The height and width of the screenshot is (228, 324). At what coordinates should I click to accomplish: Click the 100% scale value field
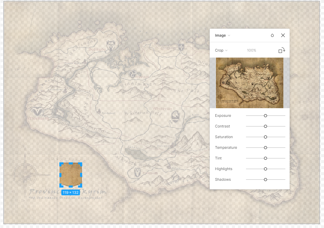point(251,50)
